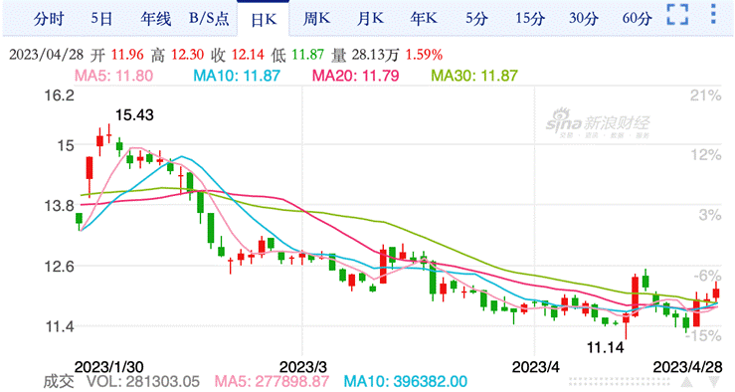The image size is (735, 392).
Task: Select the 5分 five-minute chart tab
Action: (x=476, y=19)
